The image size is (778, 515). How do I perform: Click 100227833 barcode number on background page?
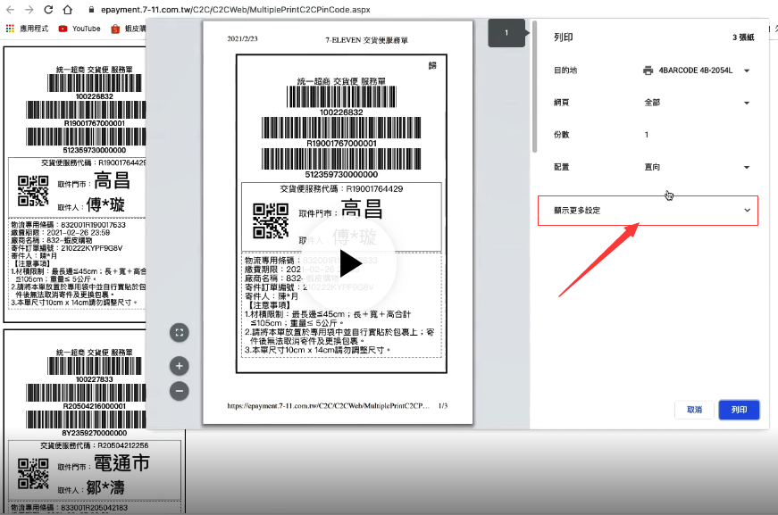coord(95,379)
